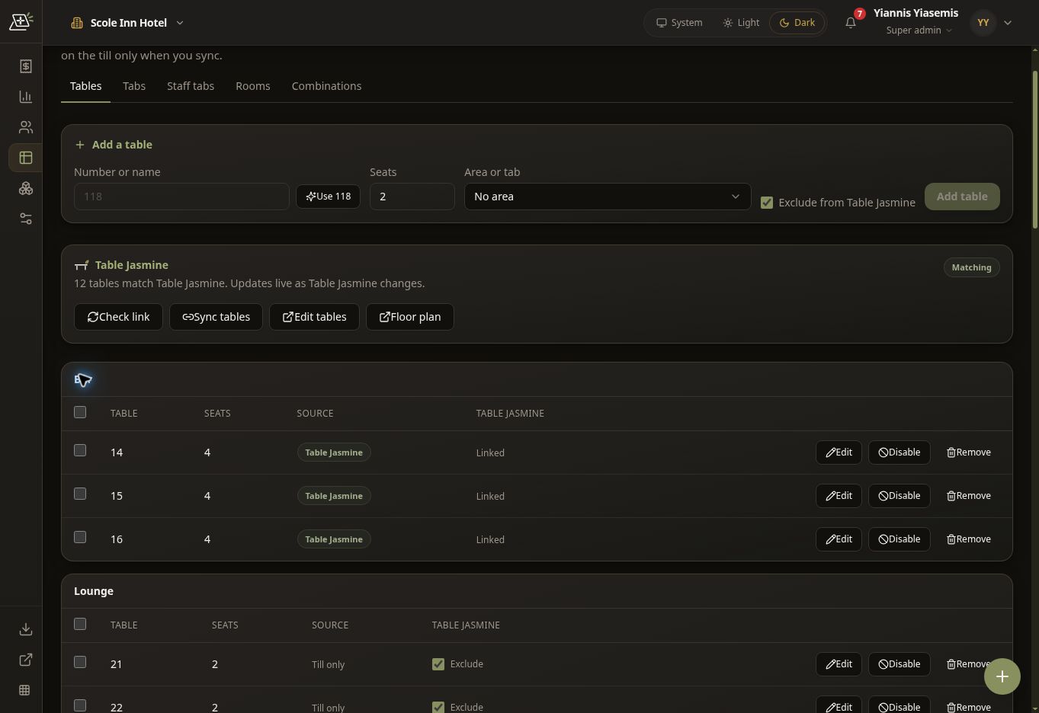Select all Lounge tables header checkbox
Screen dimensions: 1039x713
(x=80, y=624)
